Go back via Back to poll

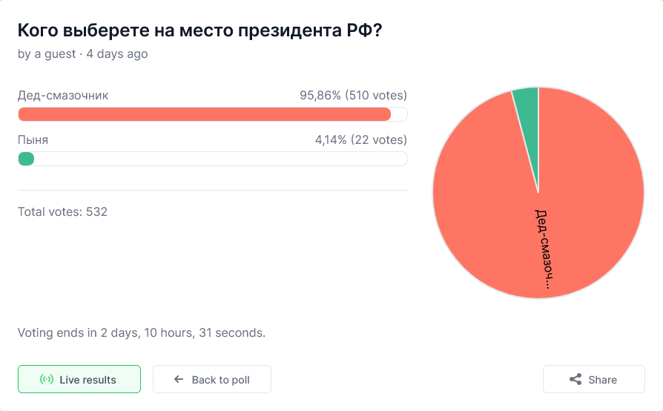(212, 379)
